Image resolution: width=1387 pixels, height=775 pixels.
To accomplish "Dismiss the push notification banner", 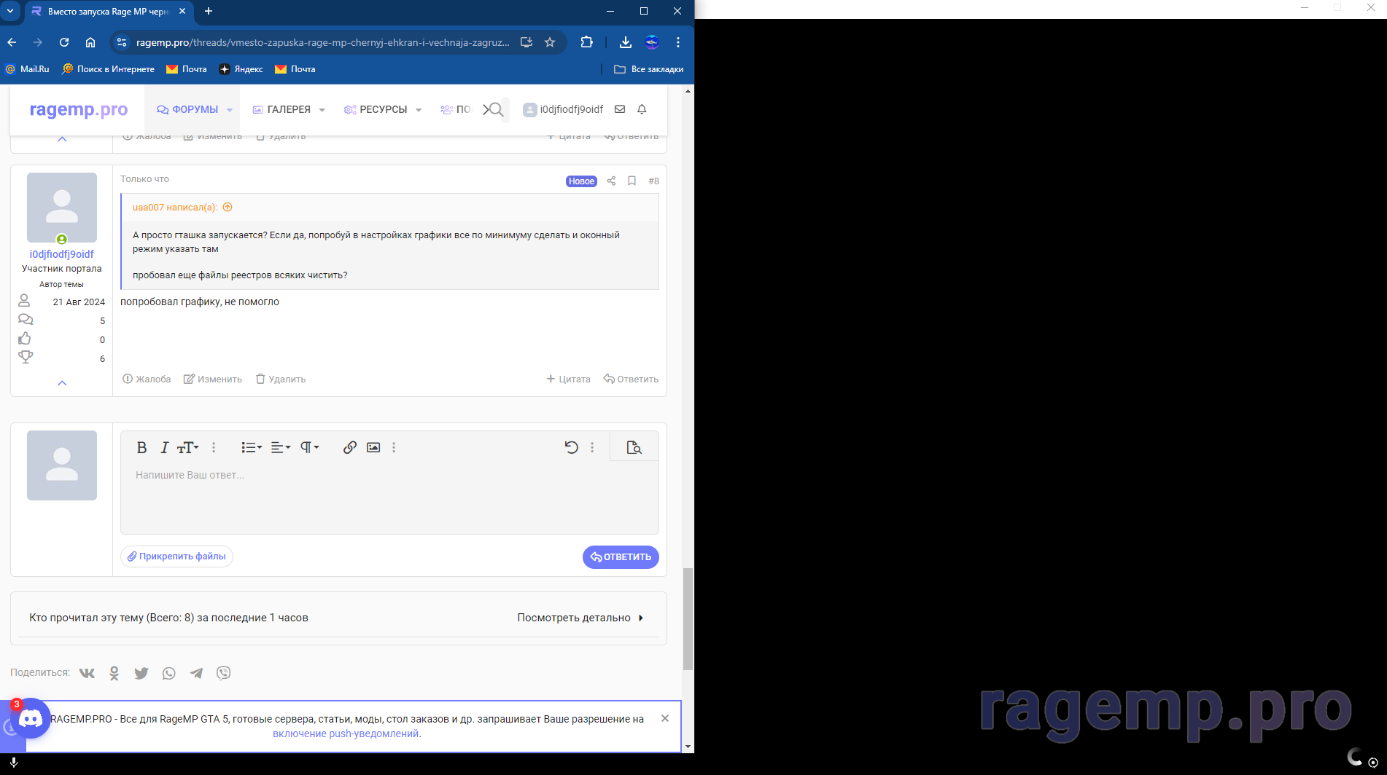I will (665, 718).
